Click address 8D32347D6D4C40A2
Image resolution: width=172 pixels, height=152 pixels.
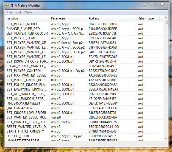tap(103, 71)
